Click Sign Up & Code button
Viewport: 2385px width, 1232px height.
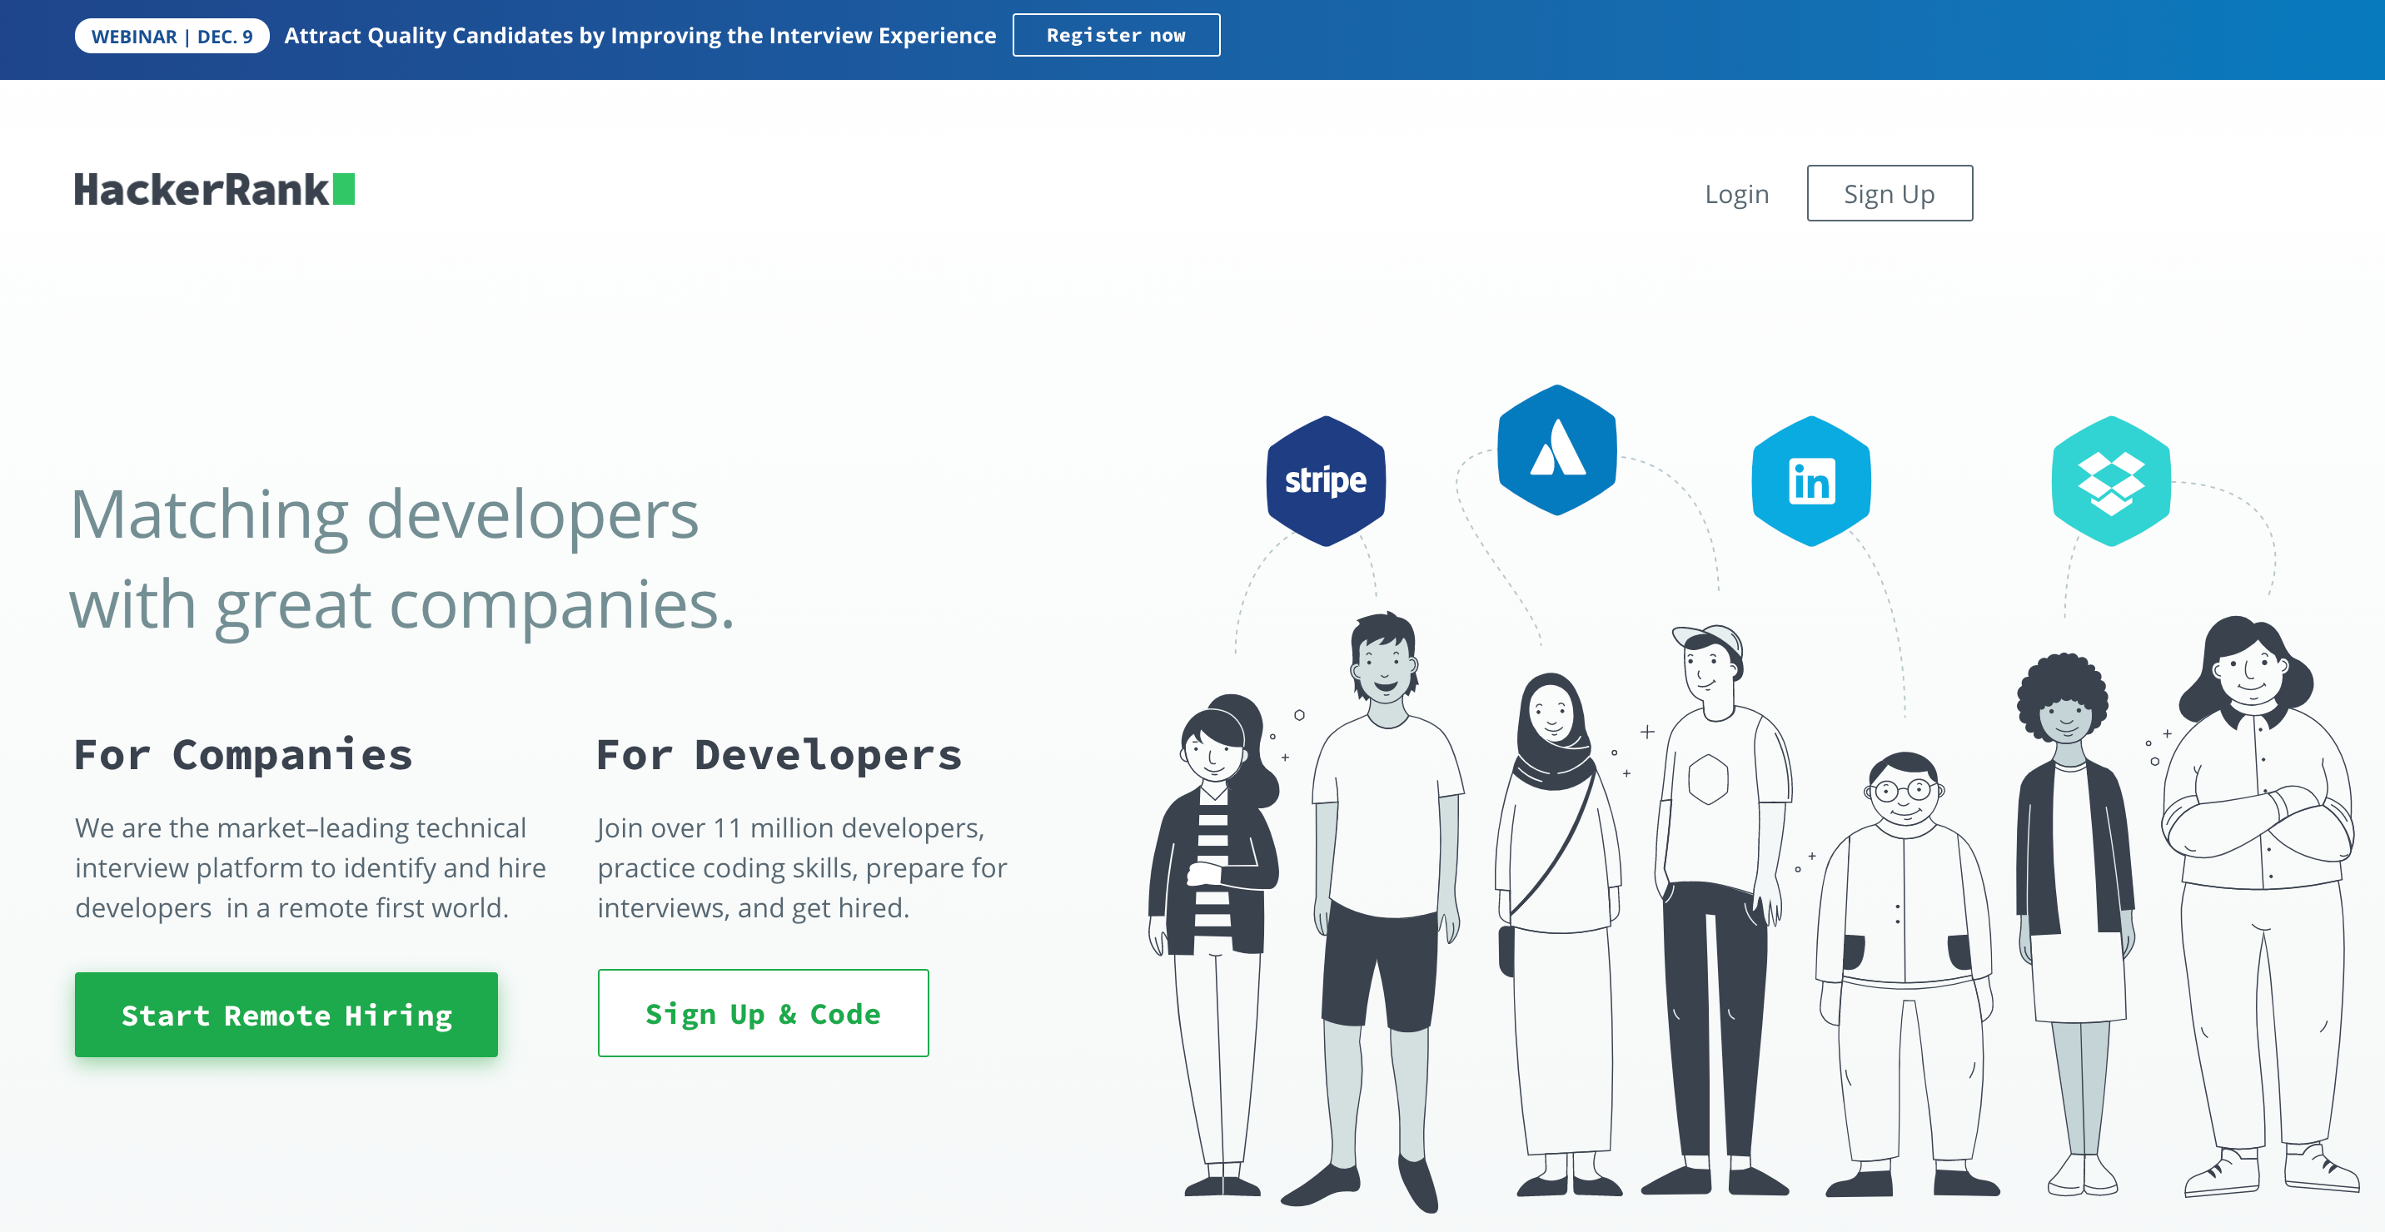[x=763, y=1014]
